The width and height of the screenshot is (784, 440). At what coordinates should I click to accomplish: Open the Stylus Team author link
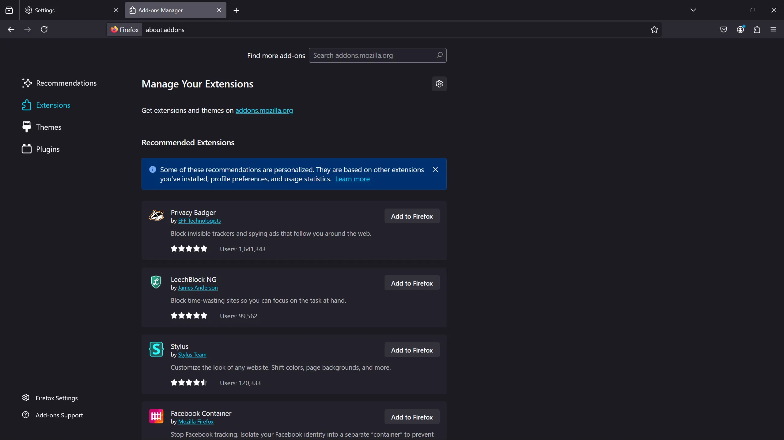coord(192,355)
